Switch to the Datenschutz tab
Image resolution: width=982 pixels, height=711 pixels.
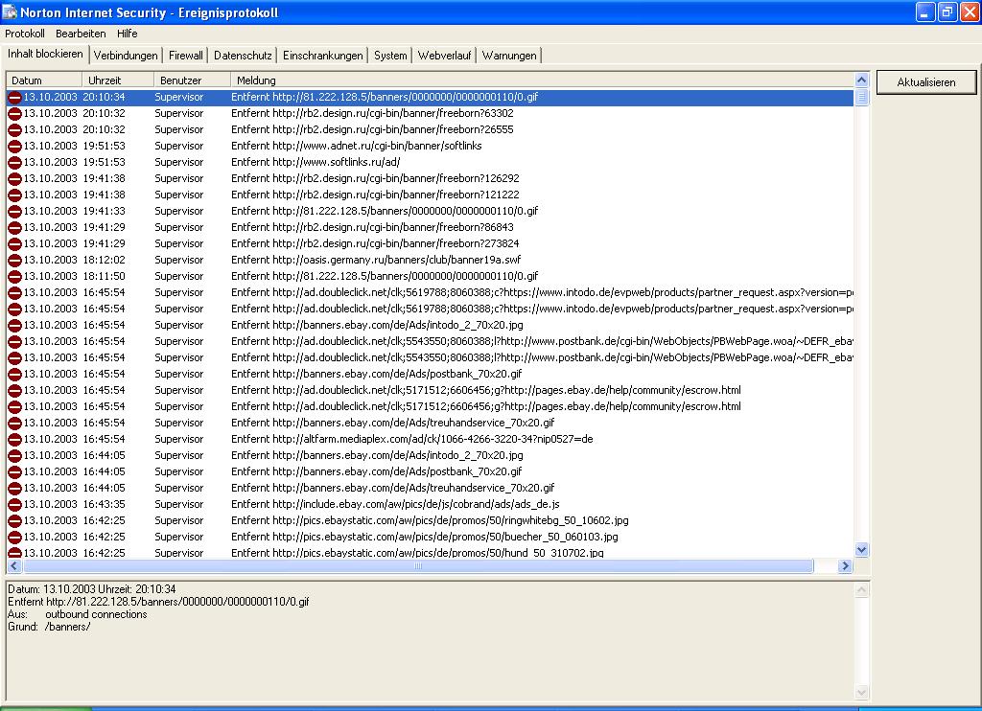pos(243,55)
